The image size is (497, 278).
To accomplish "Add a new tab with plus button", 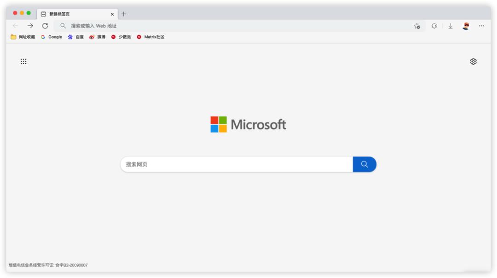I will (124, 14).
